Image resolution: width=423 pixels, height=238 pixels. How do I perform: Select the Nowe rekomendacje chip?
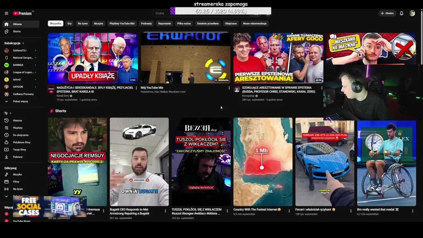255,23
